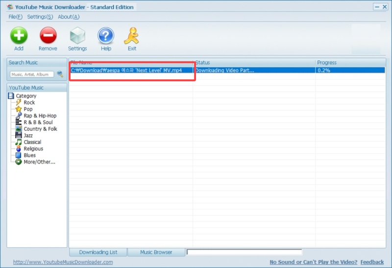Click the red Remove icon
Image resolution: width=392 pixels, height=268 pixels.
(x=48, y=35)
